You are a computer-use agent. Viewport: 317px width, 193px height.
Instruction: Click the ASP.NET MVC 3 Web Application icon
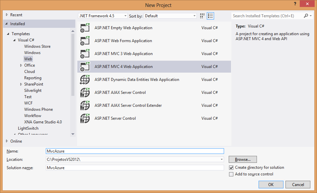[x=85, y=54]
